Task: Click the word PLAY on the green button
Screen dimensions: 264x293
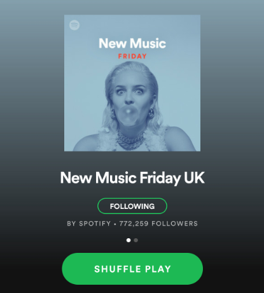Action: [x=158, y=269]
